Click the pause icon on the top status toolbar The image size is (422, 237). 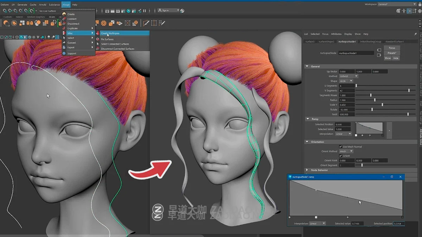tap(145, 11)
